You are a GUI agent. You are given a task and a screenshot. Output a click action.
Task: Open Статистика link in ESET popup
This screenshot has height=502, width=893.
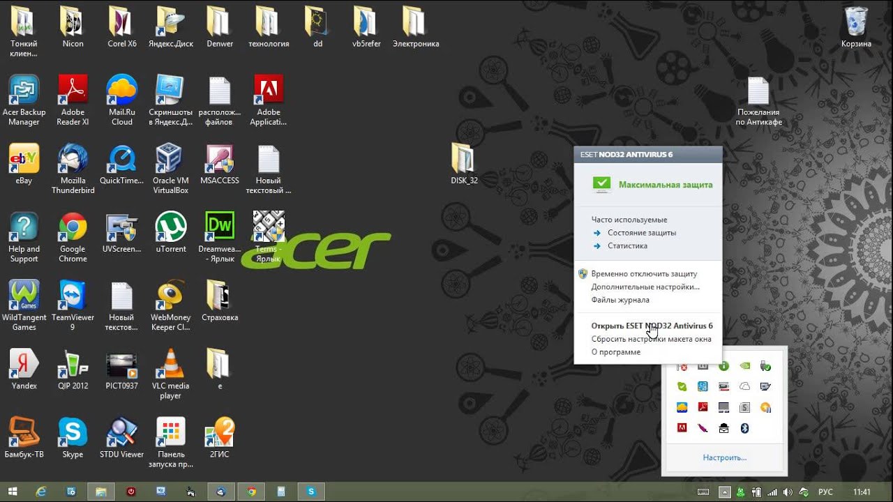(x=627, y=245)
